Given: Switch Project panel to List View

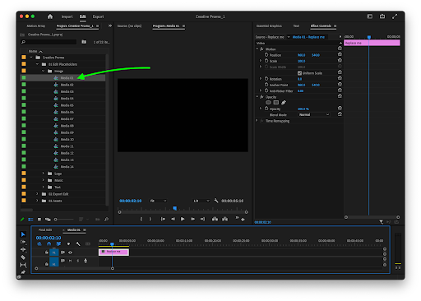Looking at the screenshot, I should tap(30, 220).
